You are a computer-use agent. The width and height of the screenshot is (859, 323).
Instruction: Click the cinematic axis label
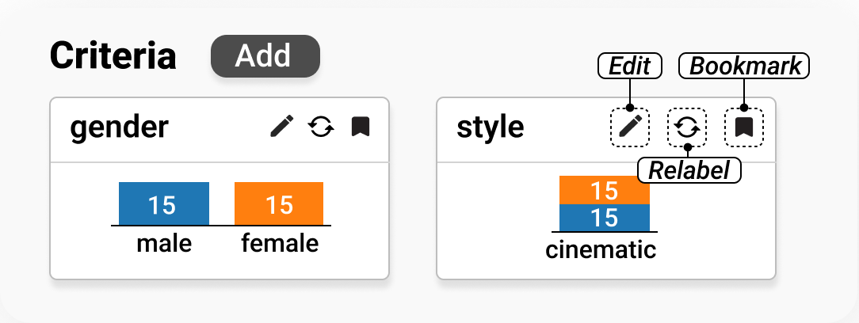point(601,249)
